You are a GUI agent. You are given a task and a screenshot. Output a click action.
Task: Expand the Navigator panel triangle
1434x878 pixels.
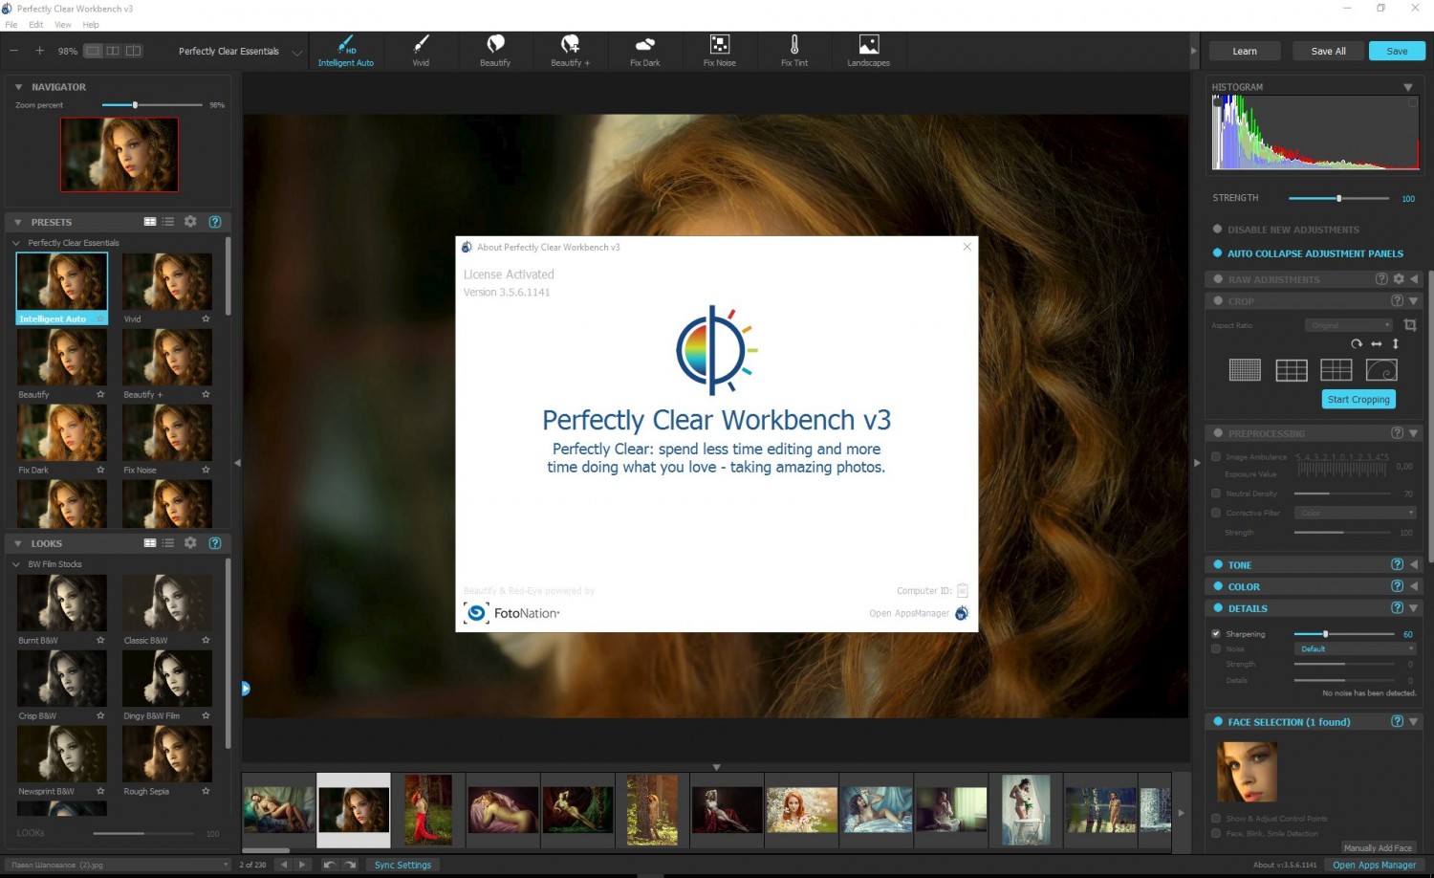[x=18, y=87]
